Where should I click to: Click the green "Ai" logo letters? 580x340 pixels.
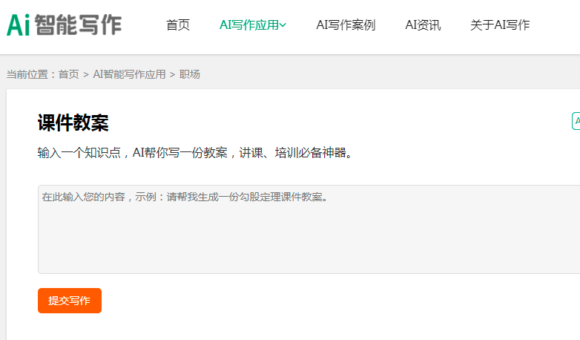tap(19, 24)
